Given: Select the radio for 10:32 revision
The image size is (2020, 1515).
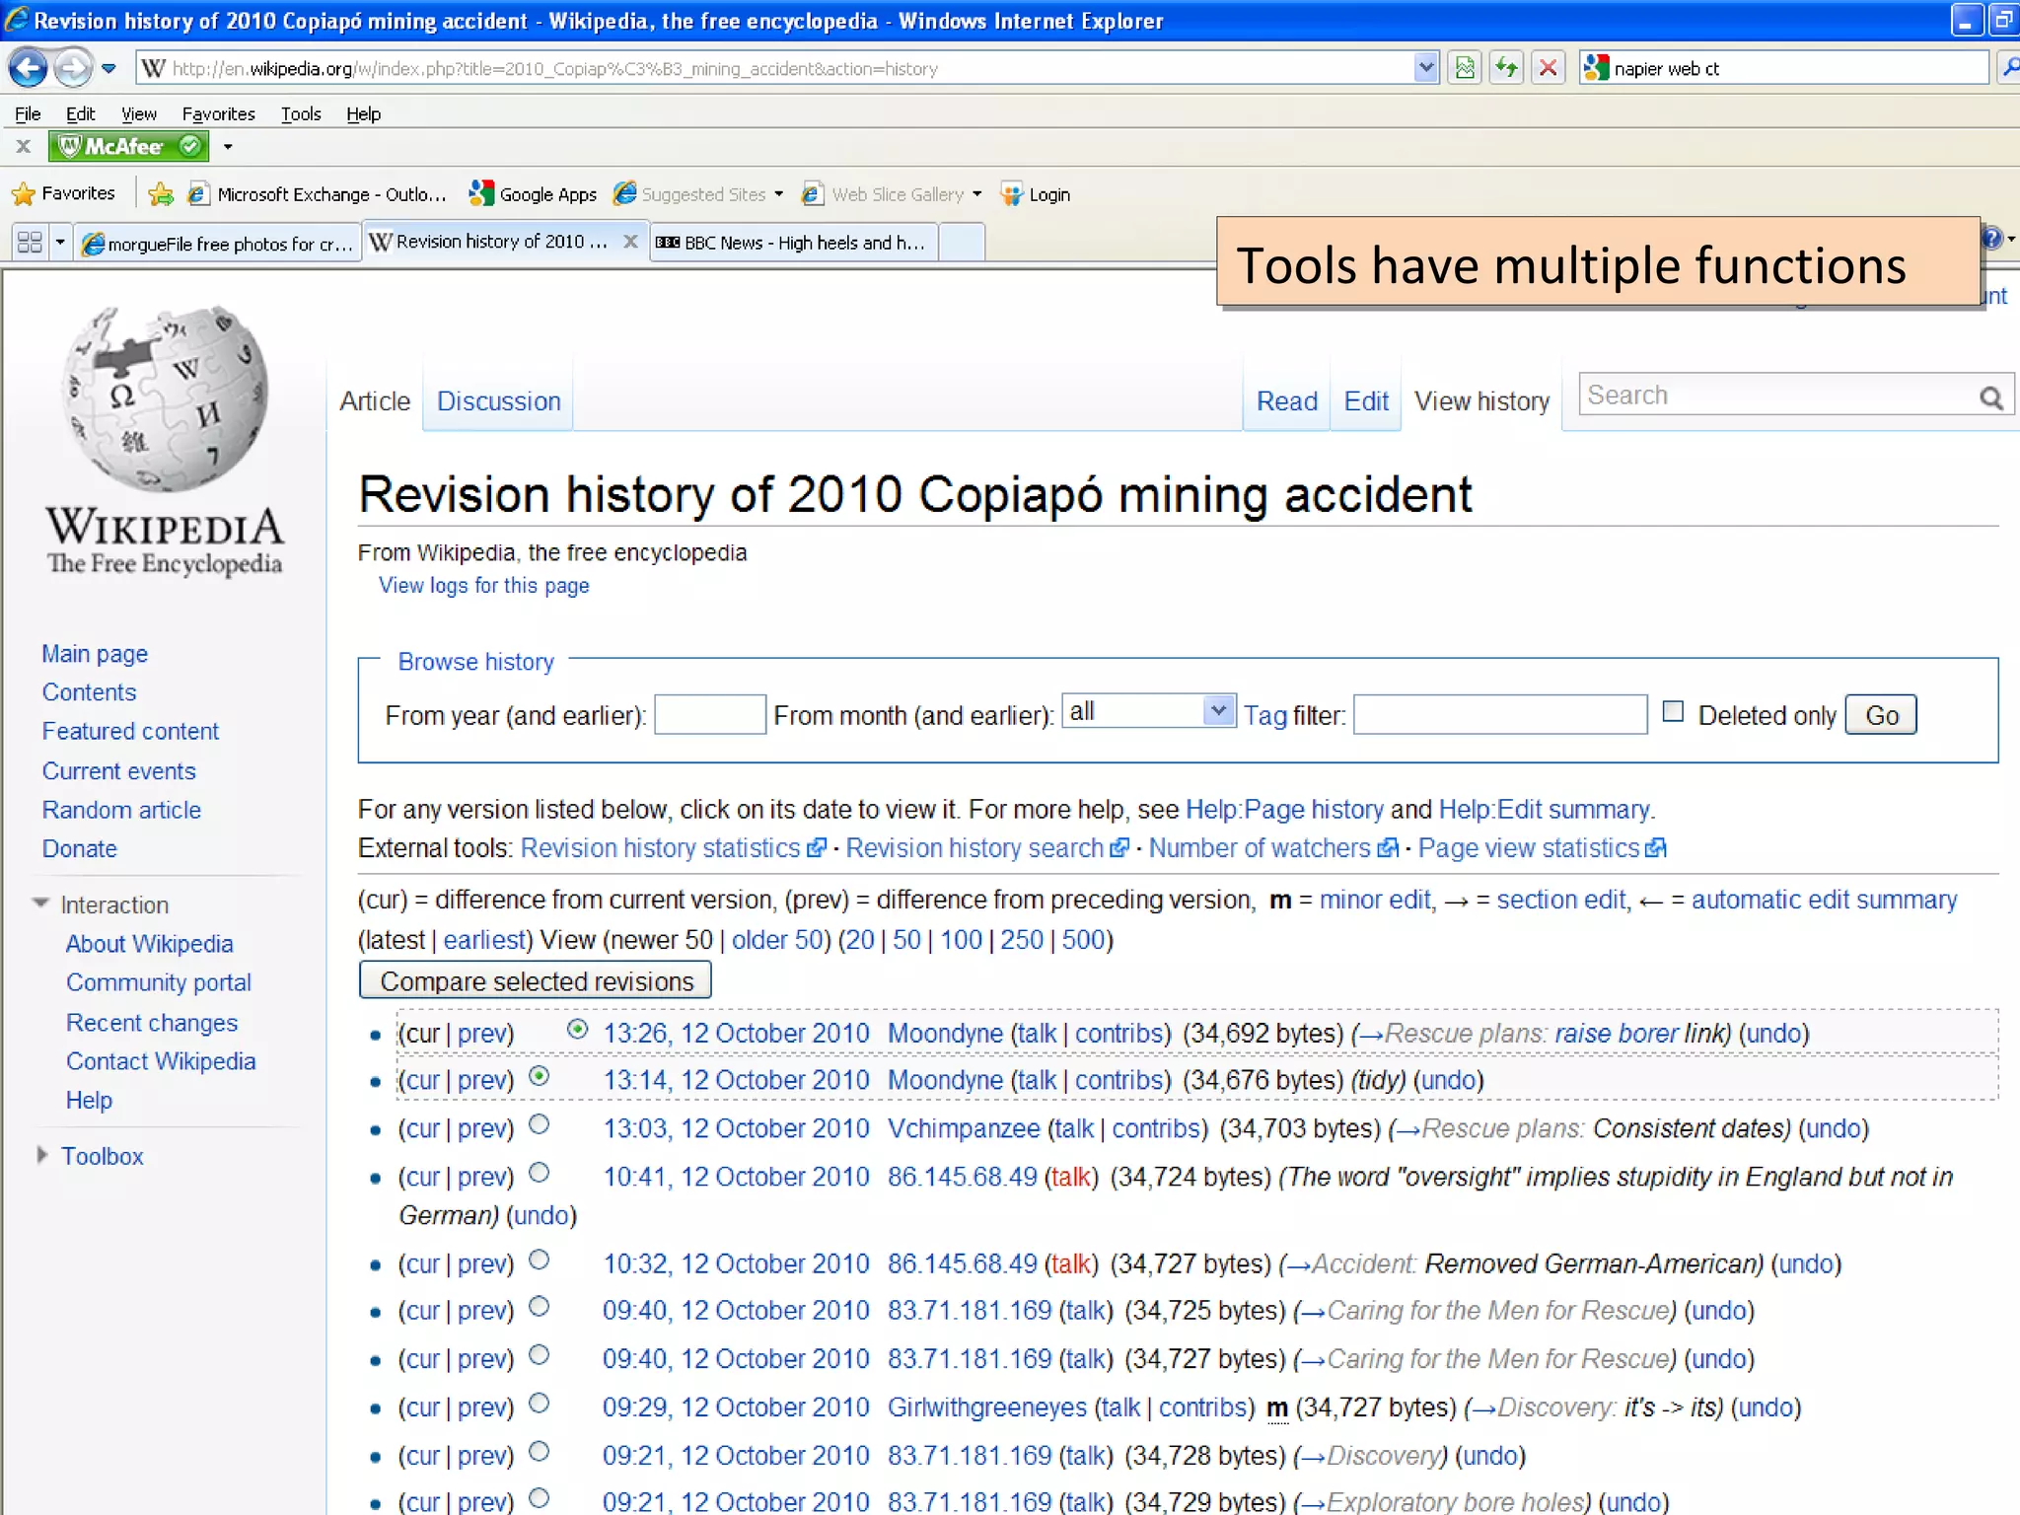Looking at the screenshot, I should click(539, 1260).
